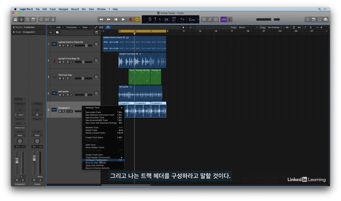Open the Note Pads button
Image resolution: width=341 pixels, height=201 pixels.
314,19
